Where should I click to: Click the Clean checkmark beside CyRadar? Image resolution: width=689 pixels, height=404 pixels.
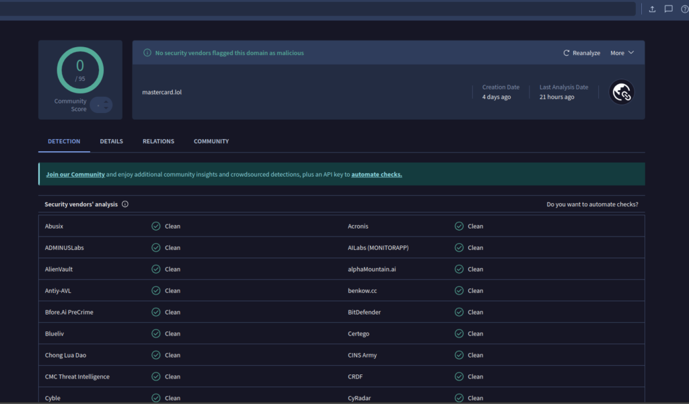[459, 398]
